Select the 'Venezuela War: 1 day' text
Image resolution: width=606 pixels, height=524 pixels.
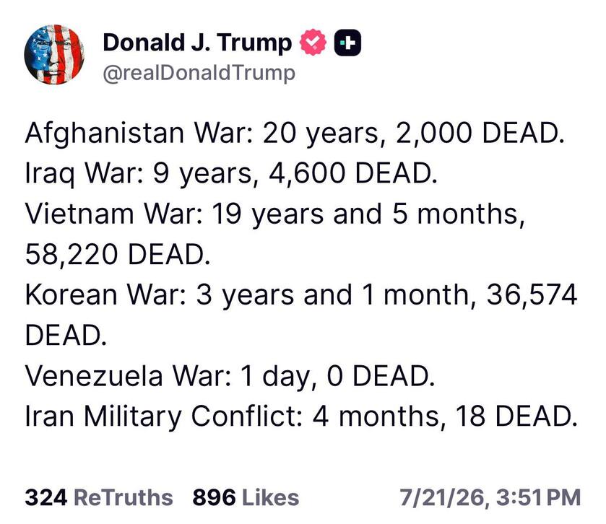167,377
